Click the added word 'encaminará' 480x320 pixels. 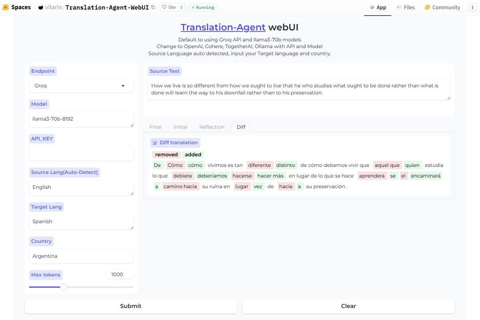tap(426, 176)
